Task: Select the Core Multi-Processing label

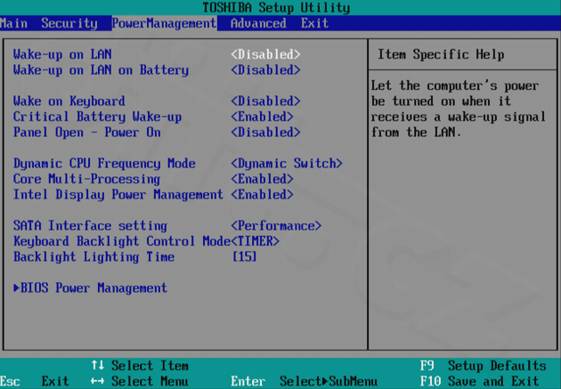Action: point(86,179)
